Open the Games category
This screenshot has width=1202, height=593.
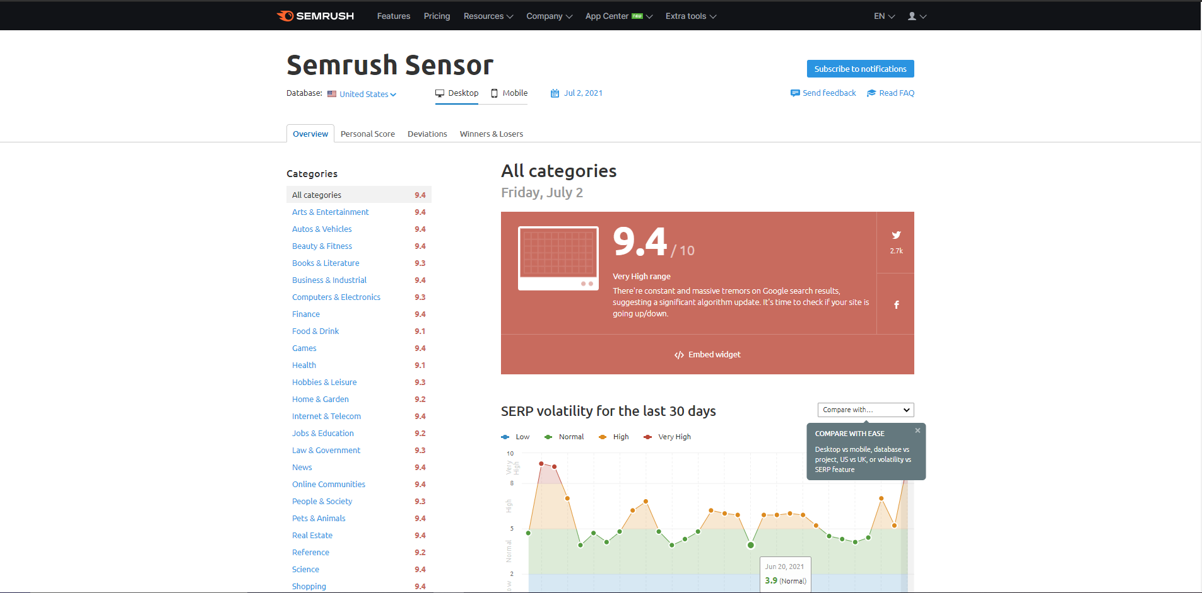point(304,348)
